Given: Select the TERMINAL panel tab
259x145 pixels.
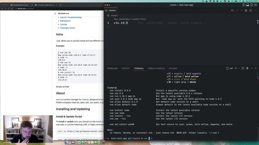Looking at the screenshot, I should click(139, 68).
